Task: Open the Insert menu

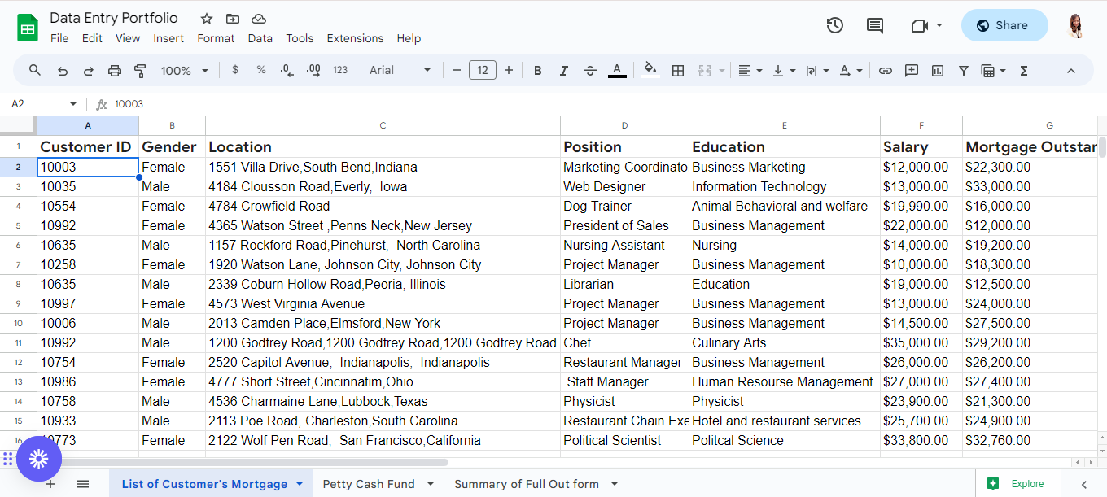Action: pyautogui.click(x=168, y=38)
